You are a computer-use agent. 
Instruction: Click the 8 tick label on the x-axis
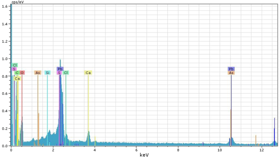coord(178,150)
